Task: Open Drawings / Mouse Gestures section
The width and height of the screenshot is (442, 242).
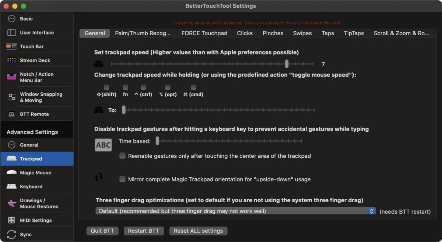Action: click(39, 203)
